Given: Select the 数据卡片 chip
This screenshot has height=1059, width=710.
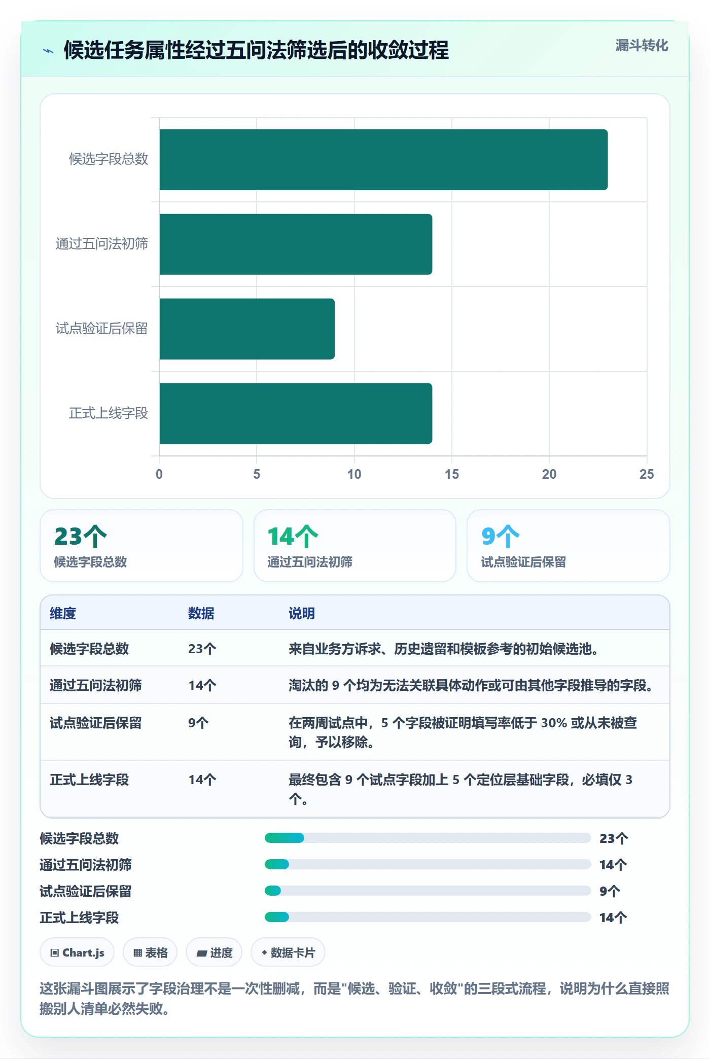Looking at the screenshot, I should coord(288,952).
